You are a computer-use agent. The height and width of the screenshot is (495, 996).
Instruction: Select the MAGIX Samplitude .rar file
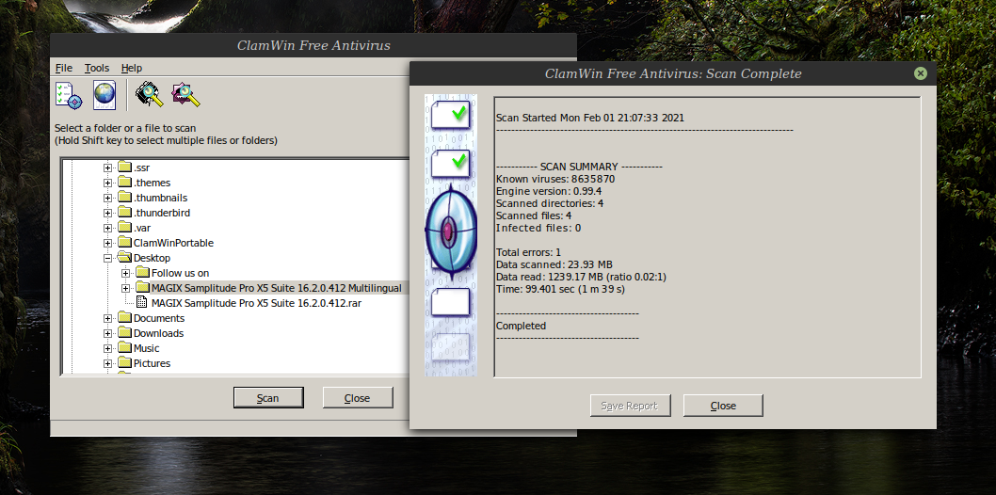pyautogui.click(x=257, y=303)
